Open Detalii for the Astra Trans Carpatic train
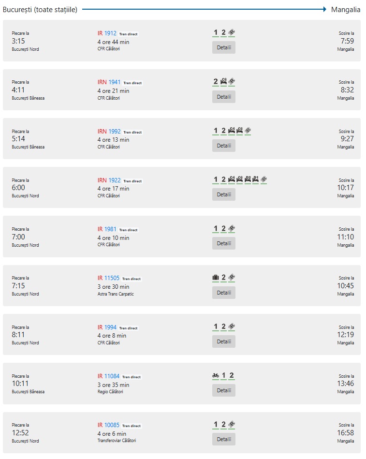Image resolution: width=366 pixels, height=459 pixels. tap(224, 293)
